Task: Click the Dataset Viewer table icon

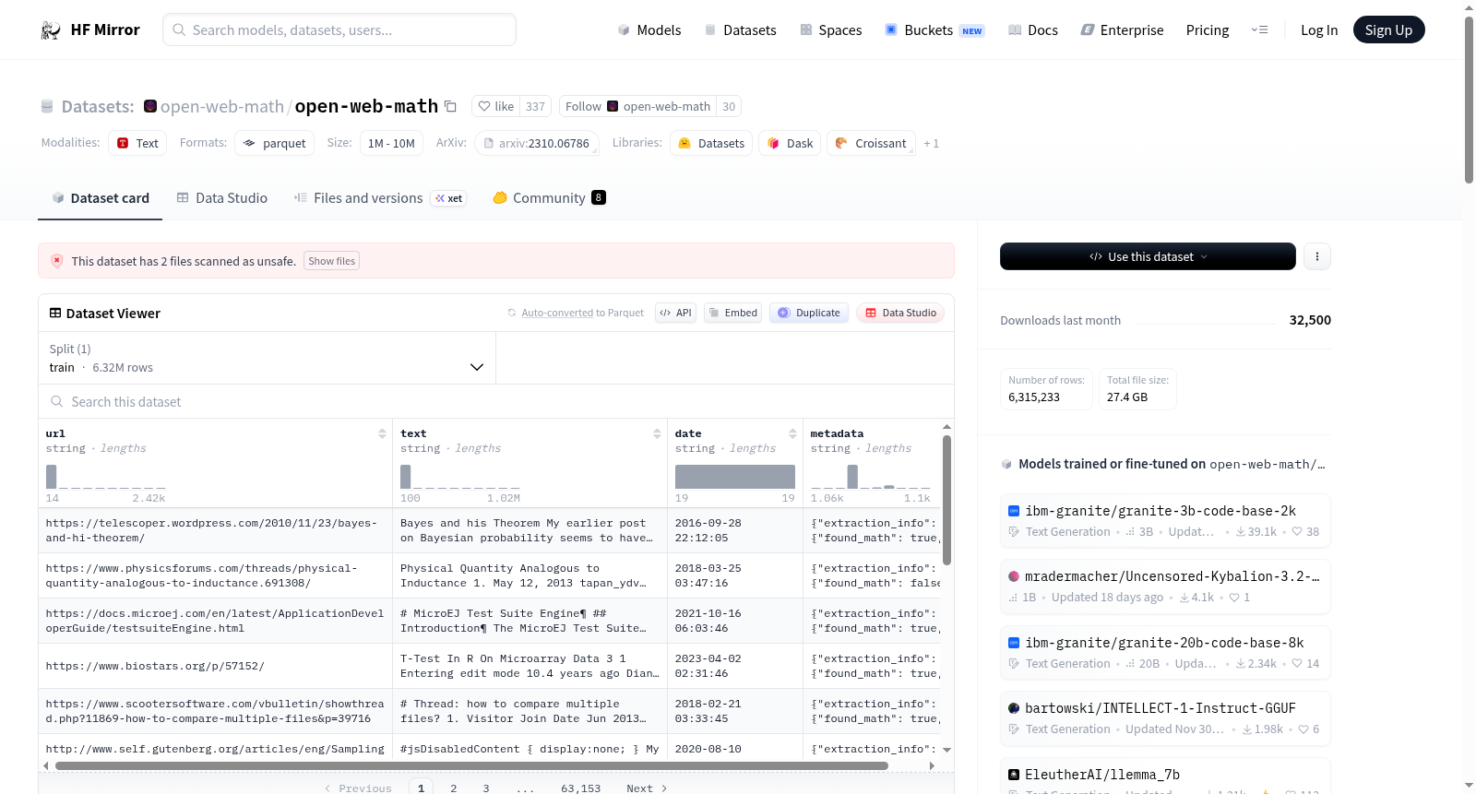Action: (55, 314)
